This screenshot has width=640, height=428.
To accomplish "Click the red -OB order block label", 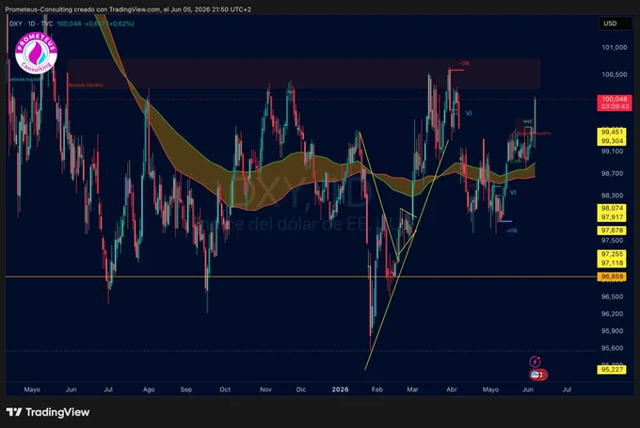I will [x=465, y=63].
